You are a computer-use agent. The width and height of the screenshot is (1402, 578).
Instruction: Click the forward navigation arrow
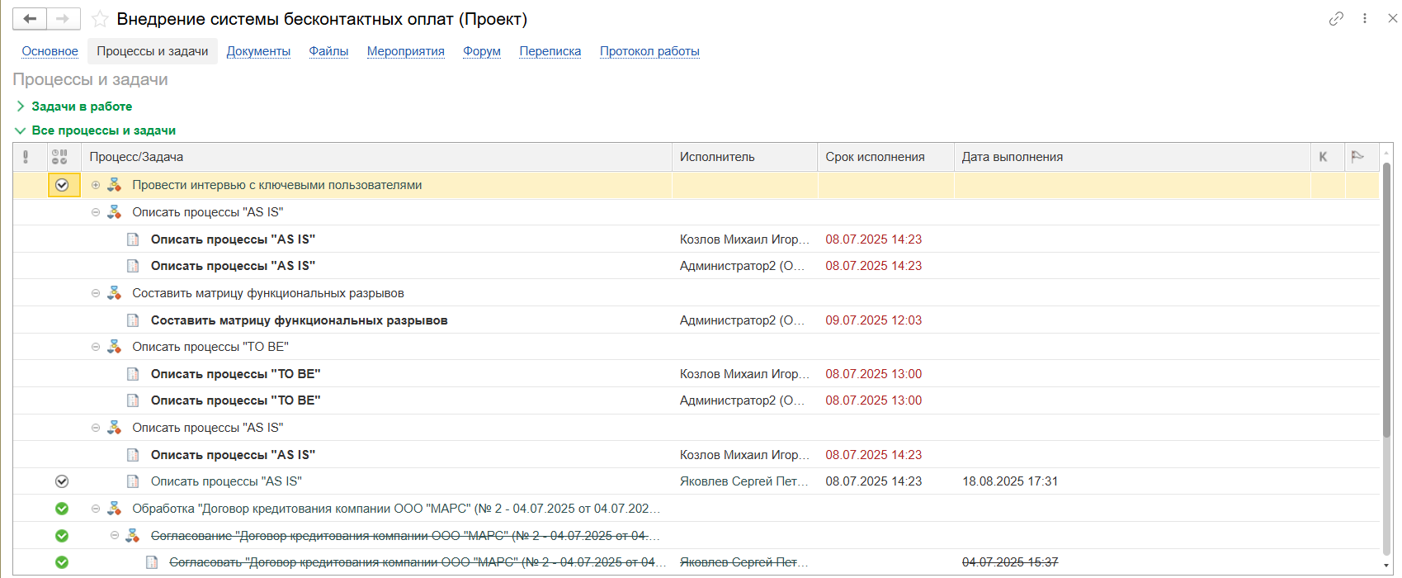64,19
